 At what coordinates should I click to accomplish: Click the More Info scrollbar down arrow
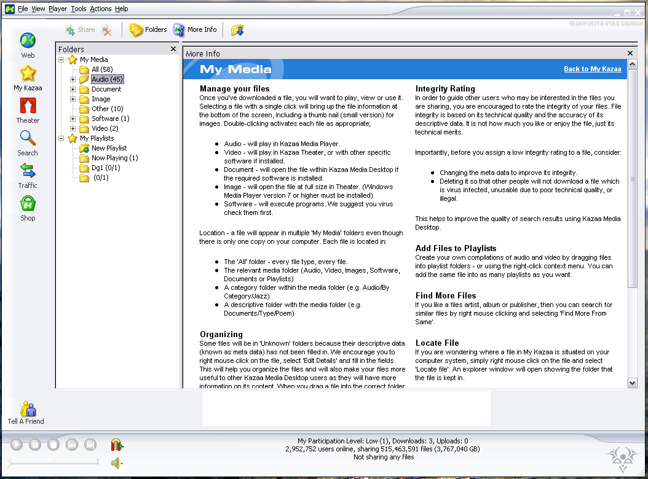coord(632,383)
